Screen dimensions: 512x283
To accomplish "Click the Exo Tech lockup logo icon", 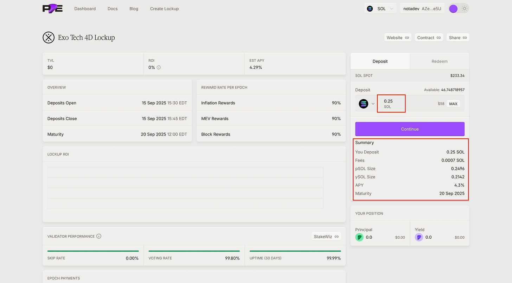I will click(x=49, y=37).
